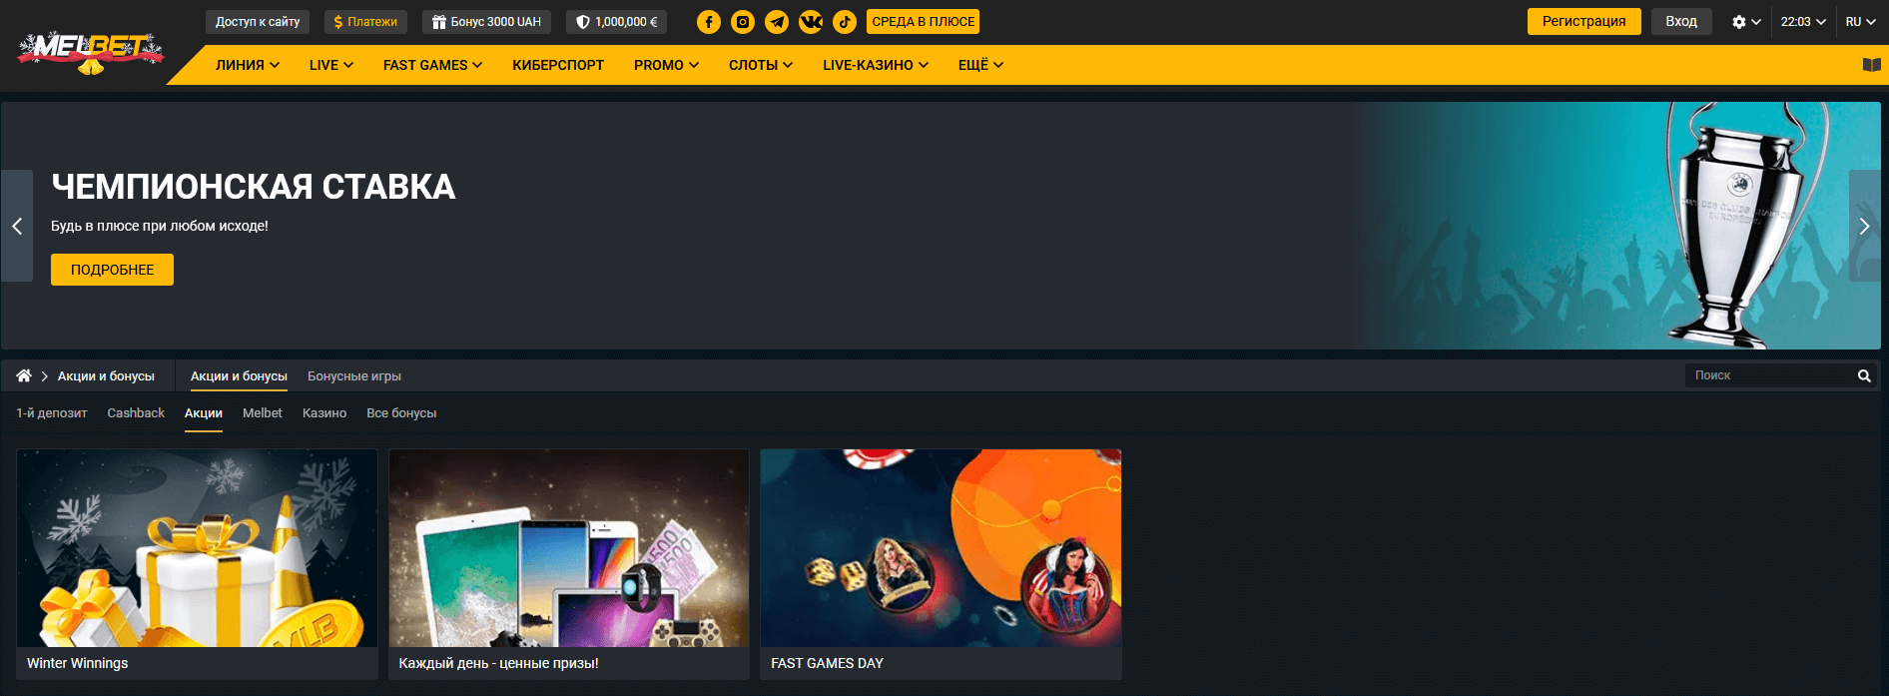
Task: Click the Melbet logo
Action: click(x=90, y=52)
